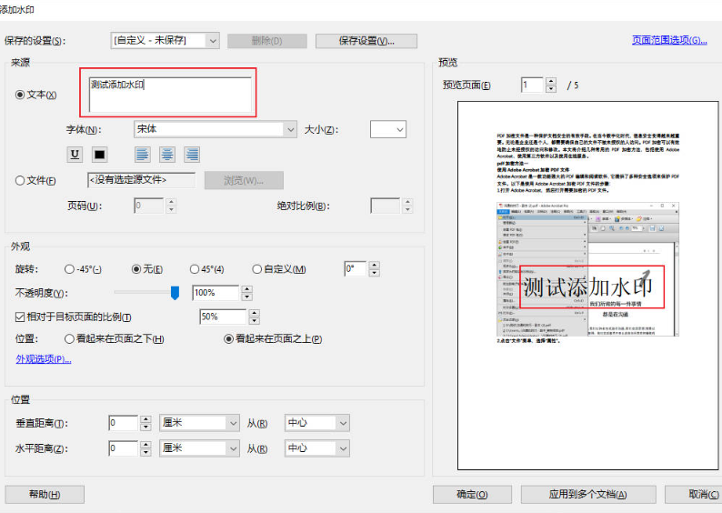Click the 水平距离 value field

tap(124, 448)
